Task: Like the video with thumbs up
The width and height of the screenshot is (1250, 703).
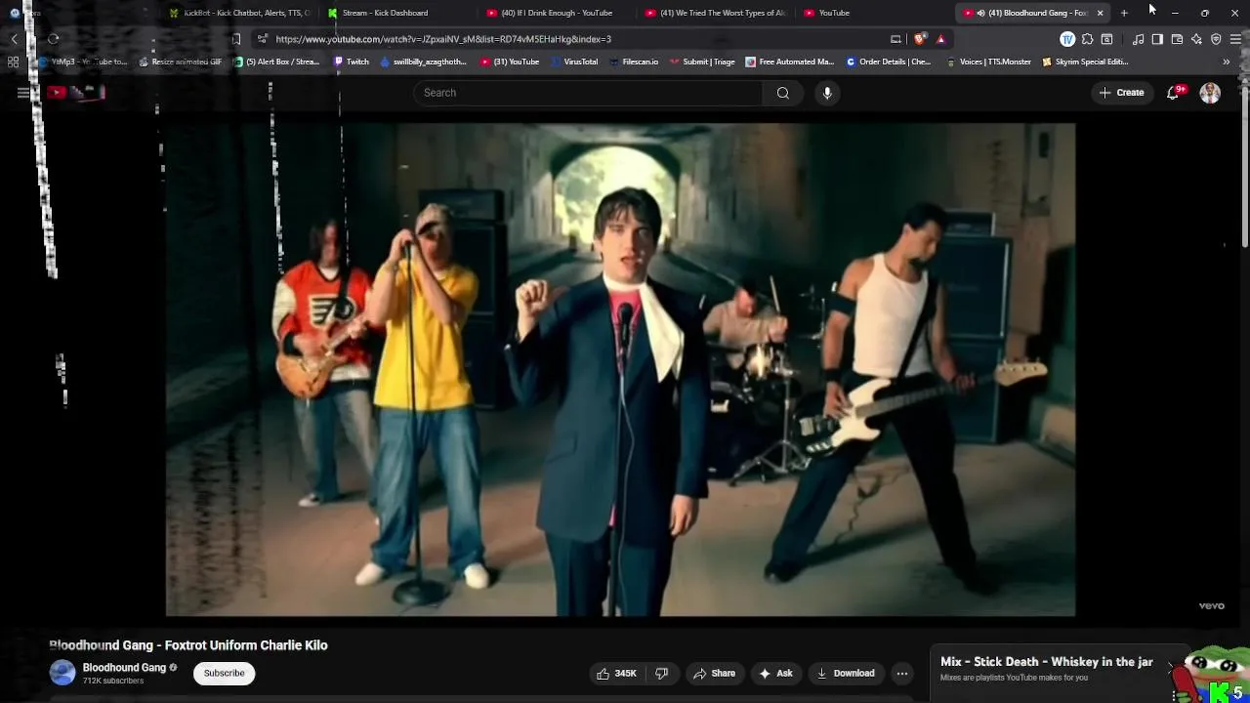Action: coord(616,673)
